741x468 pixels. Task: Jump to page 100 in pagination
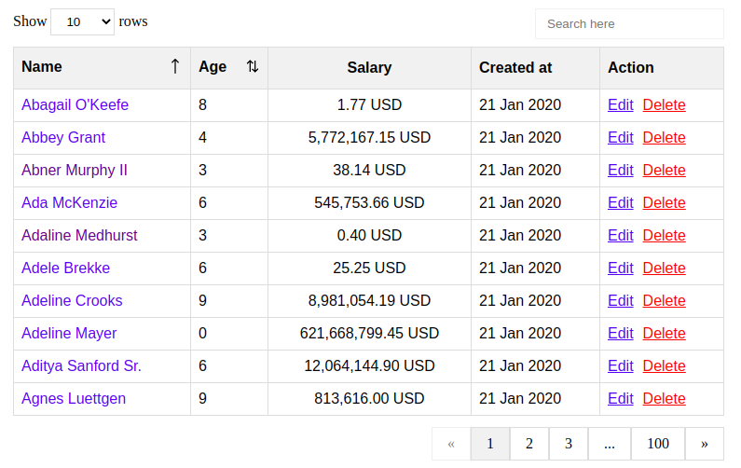pyautogui.click(x=658, y=444)
